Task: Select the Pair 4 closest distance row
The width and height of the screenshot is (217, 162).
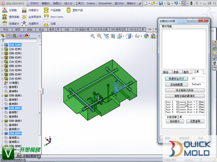Action: (x=185, y=110)
